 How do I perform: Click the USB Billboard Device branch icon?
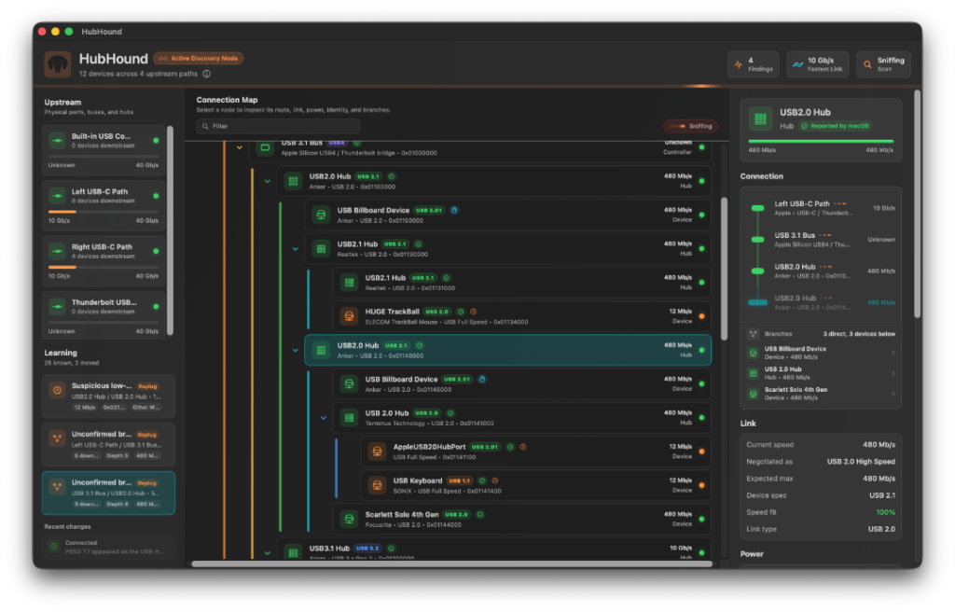coord(754,353)
